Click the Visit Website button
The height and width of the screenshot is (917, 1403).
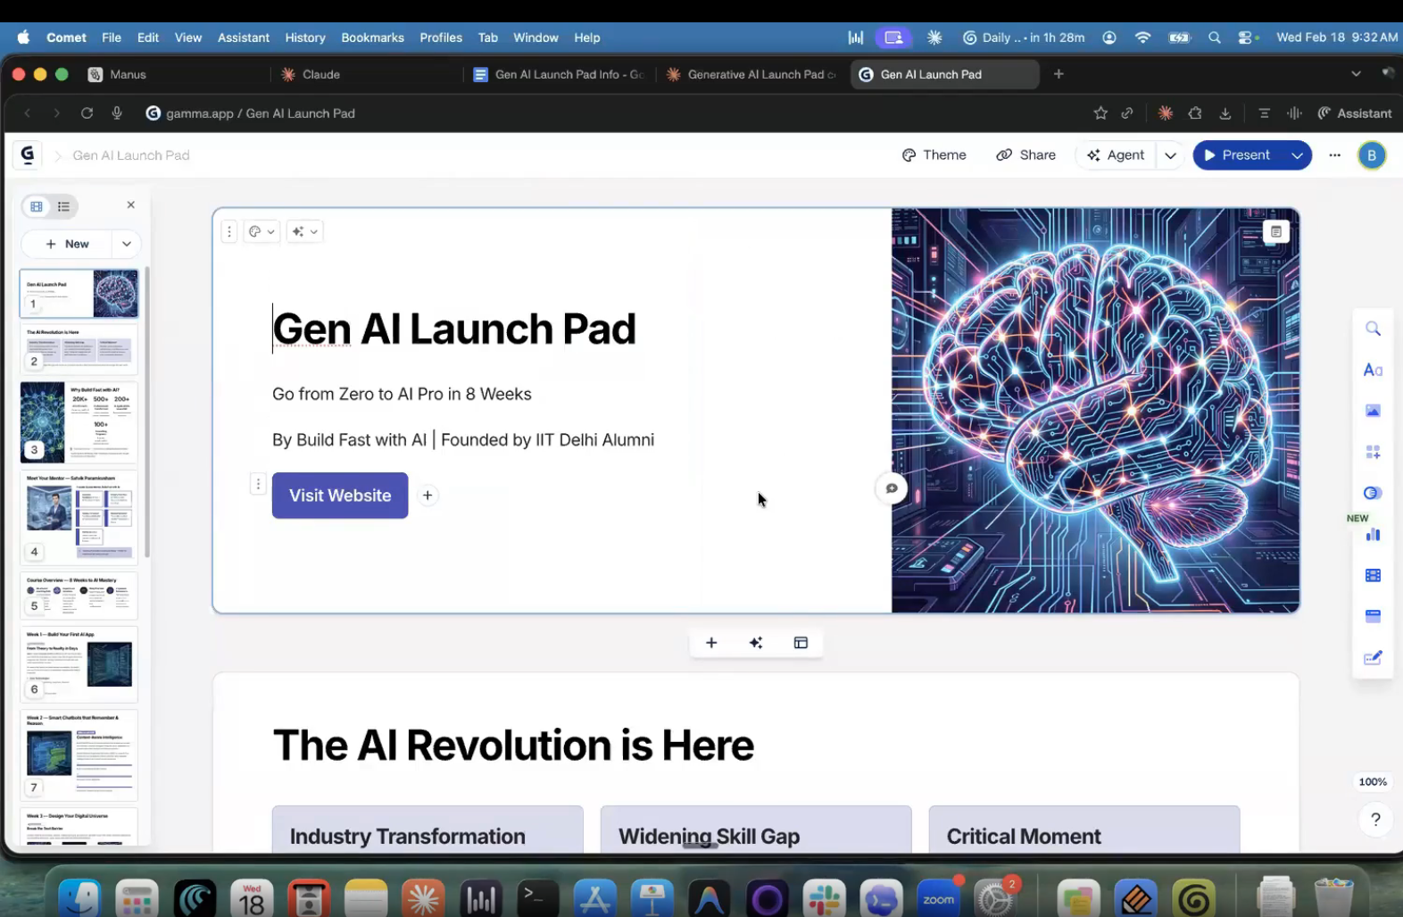coord(340,496)
